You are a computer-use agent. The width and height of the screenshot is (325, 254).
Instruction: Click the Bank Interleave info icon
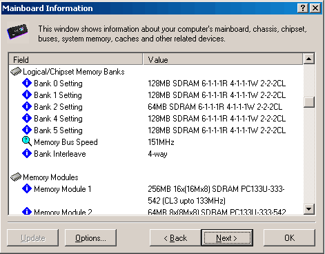[x=27, y=153]
